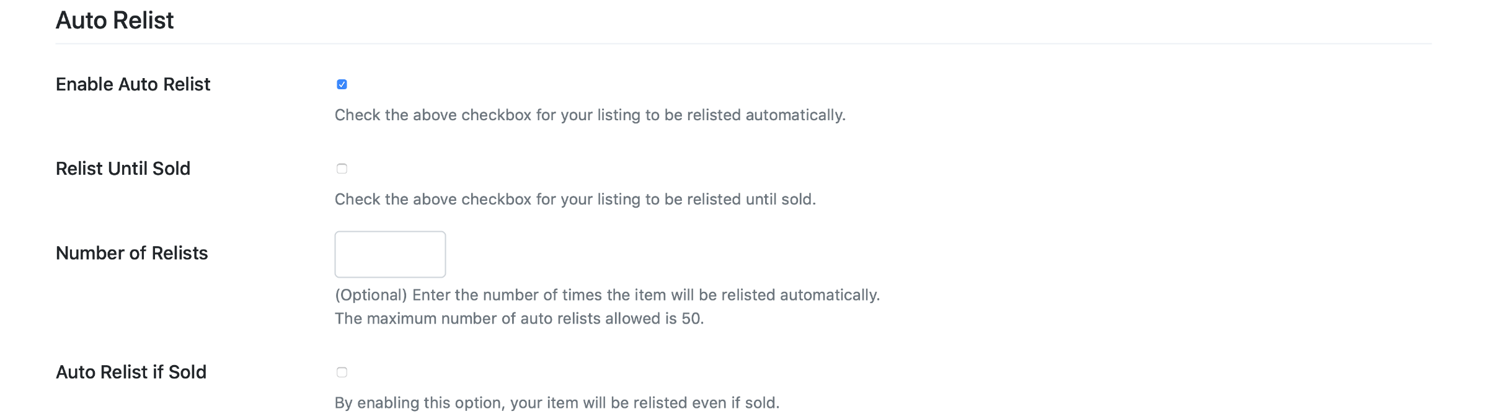
Task: Check the Relist Until Sold checkbox
Action: pos(342,169)
